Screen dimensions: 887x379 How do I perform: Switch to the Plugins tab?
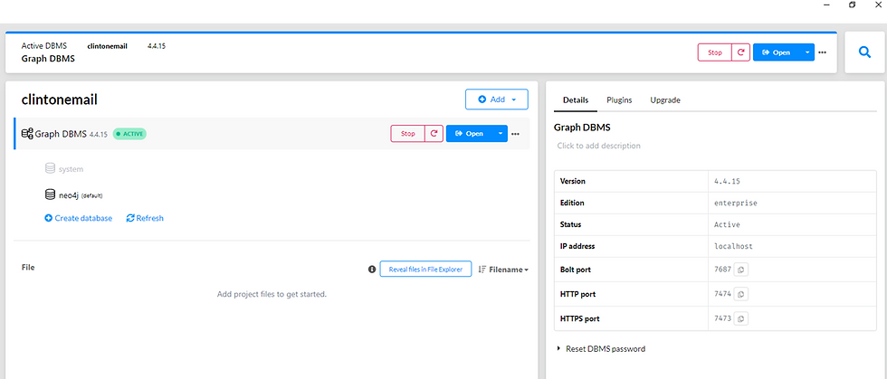[x=619, y=100]
